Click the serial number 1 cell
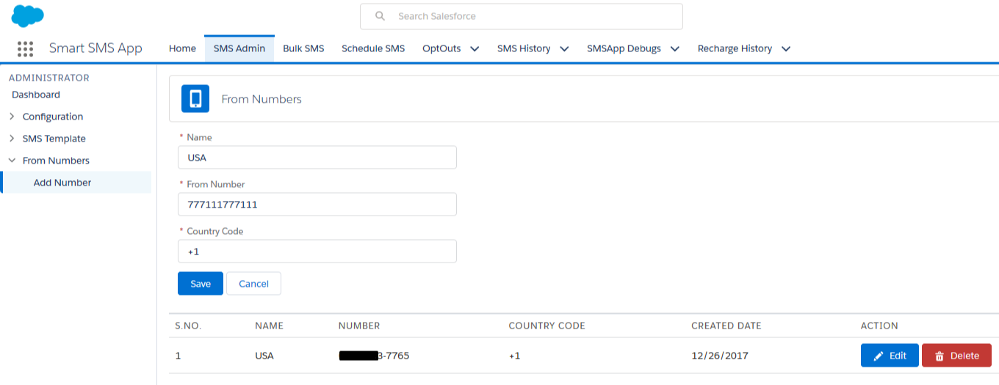The height and width of the screenshot is (385, 999). (x=178, y=356)
